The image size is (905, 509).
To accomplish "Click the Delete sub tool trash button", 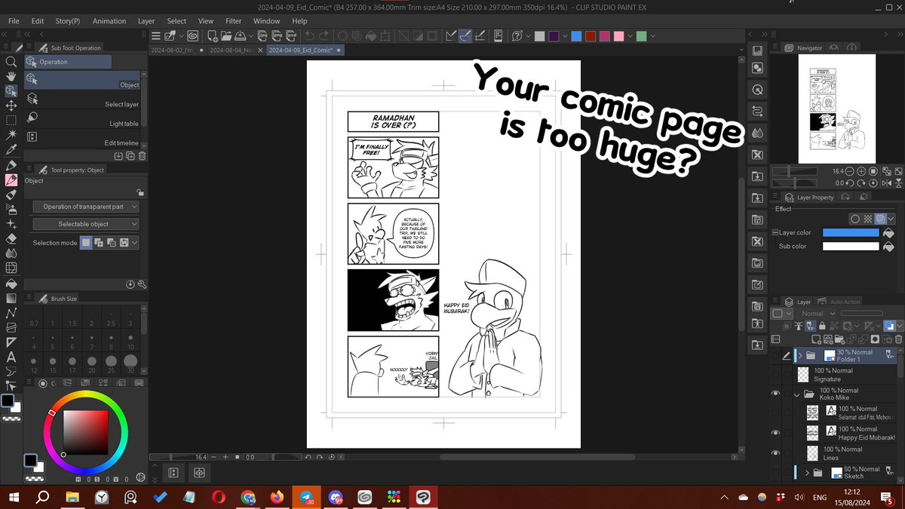I will 140,155.
